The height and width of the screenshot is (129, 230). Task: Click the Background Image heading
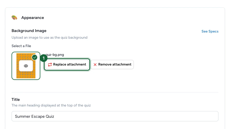pyautogui.click(x=29, y=31)
